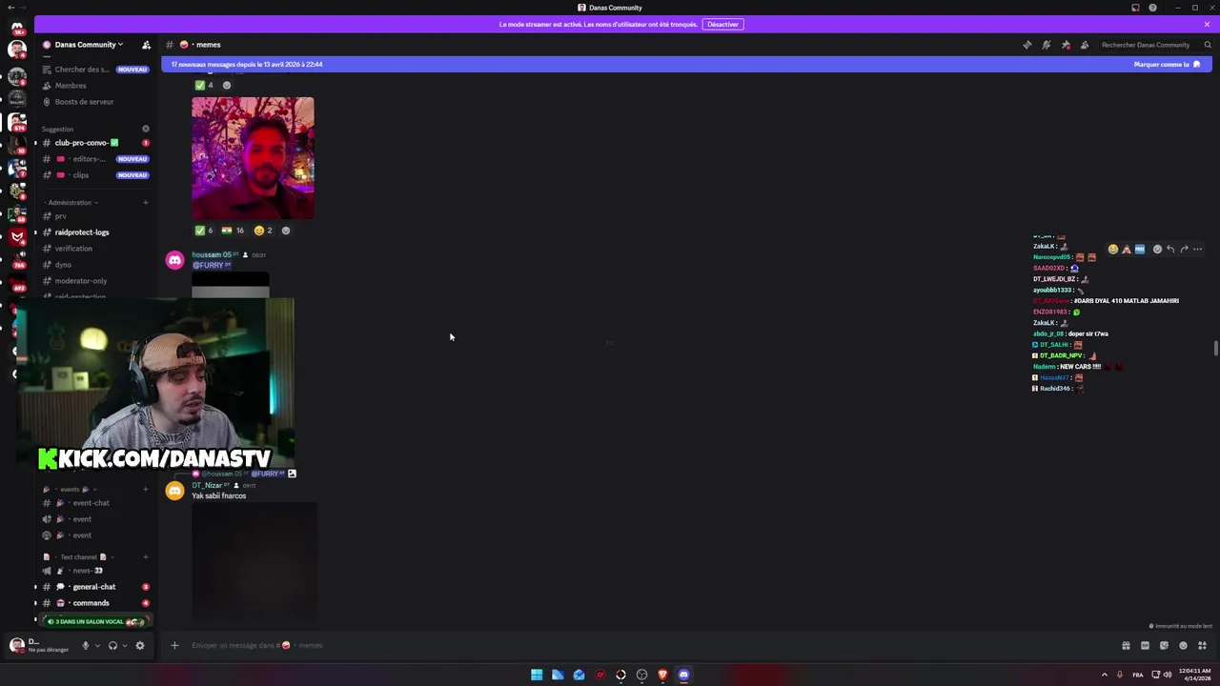Image resolution: width=1220 pixels, height=686 pixels.
Task: Add channel to Administration category with plus
Action: click(146, 202)
